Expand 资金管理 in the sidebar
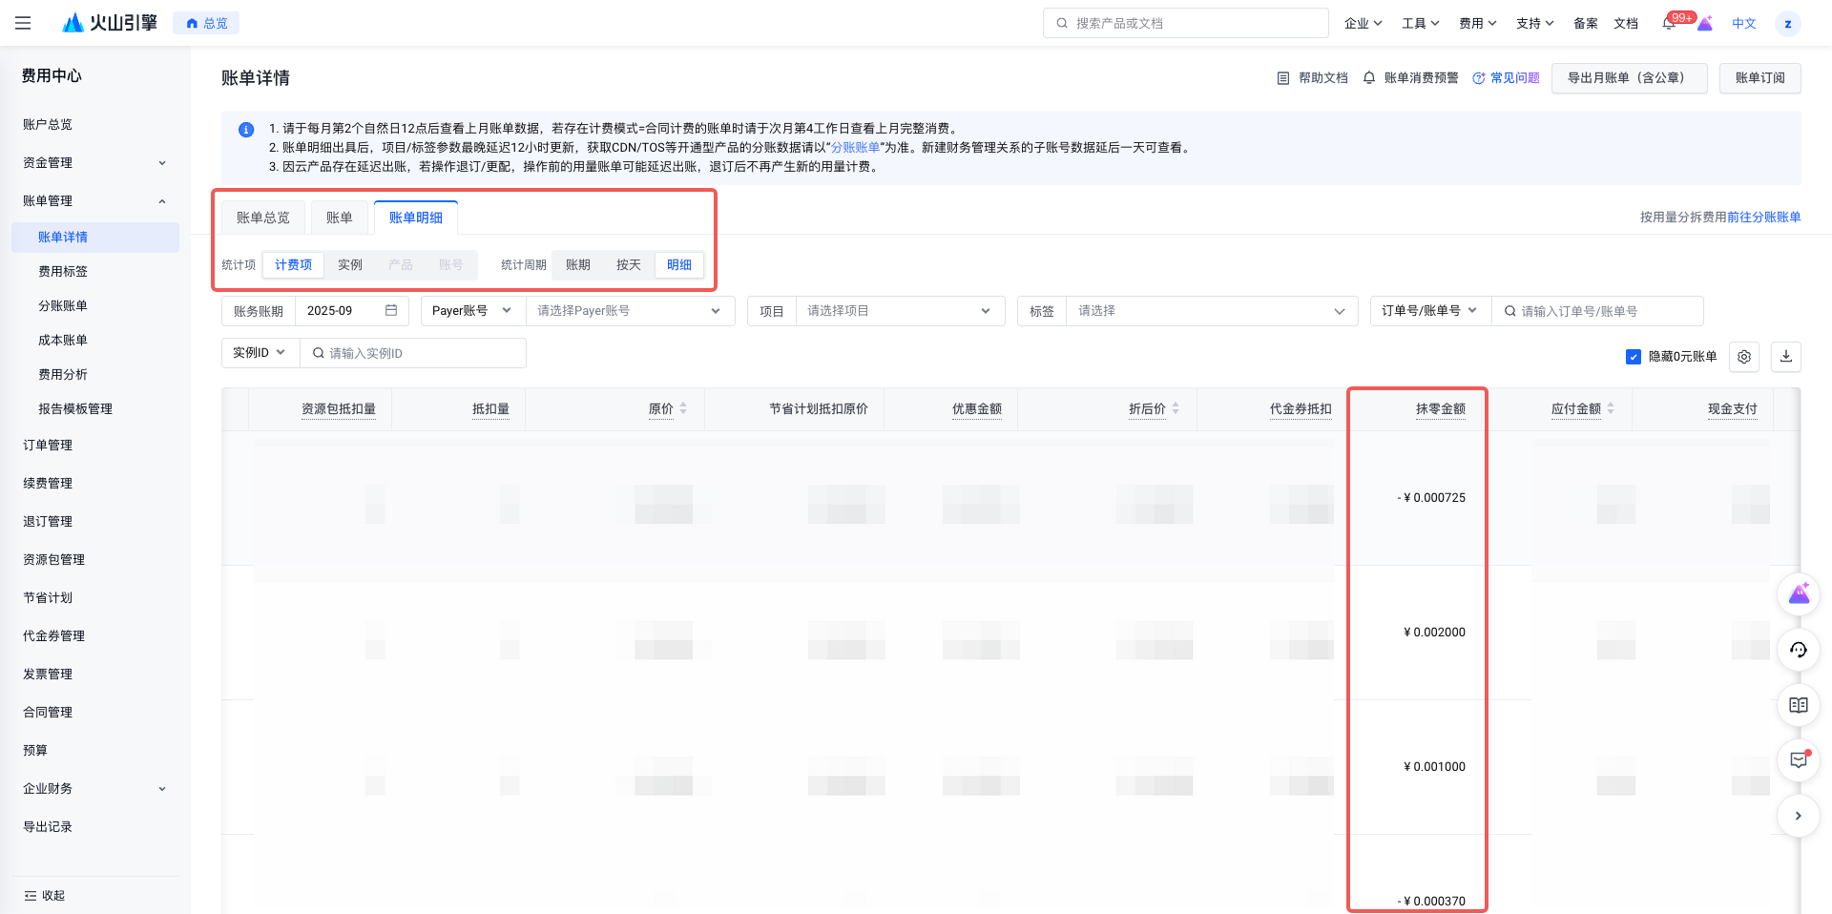The height and width of the screenshot is (914, 1832). point(94,163)
